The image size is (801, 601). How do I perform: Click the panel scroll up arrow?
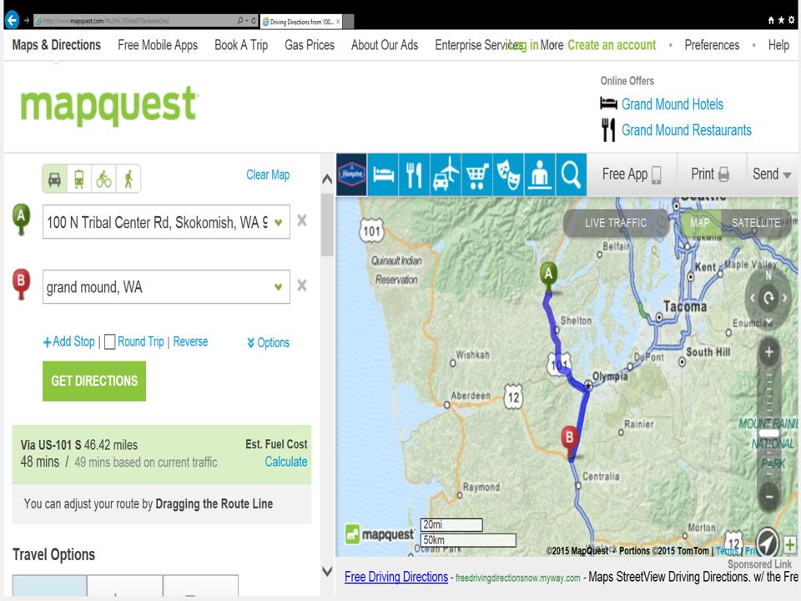point(327,179)
